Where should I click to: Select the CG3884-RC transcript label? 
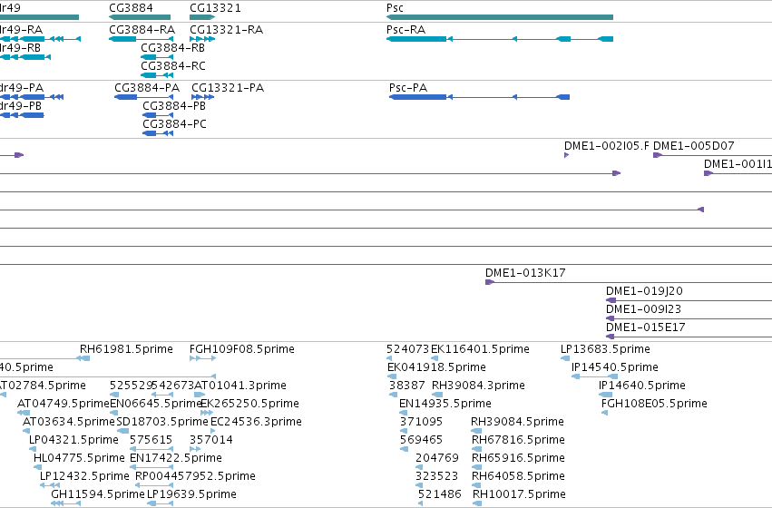point(172,66)
